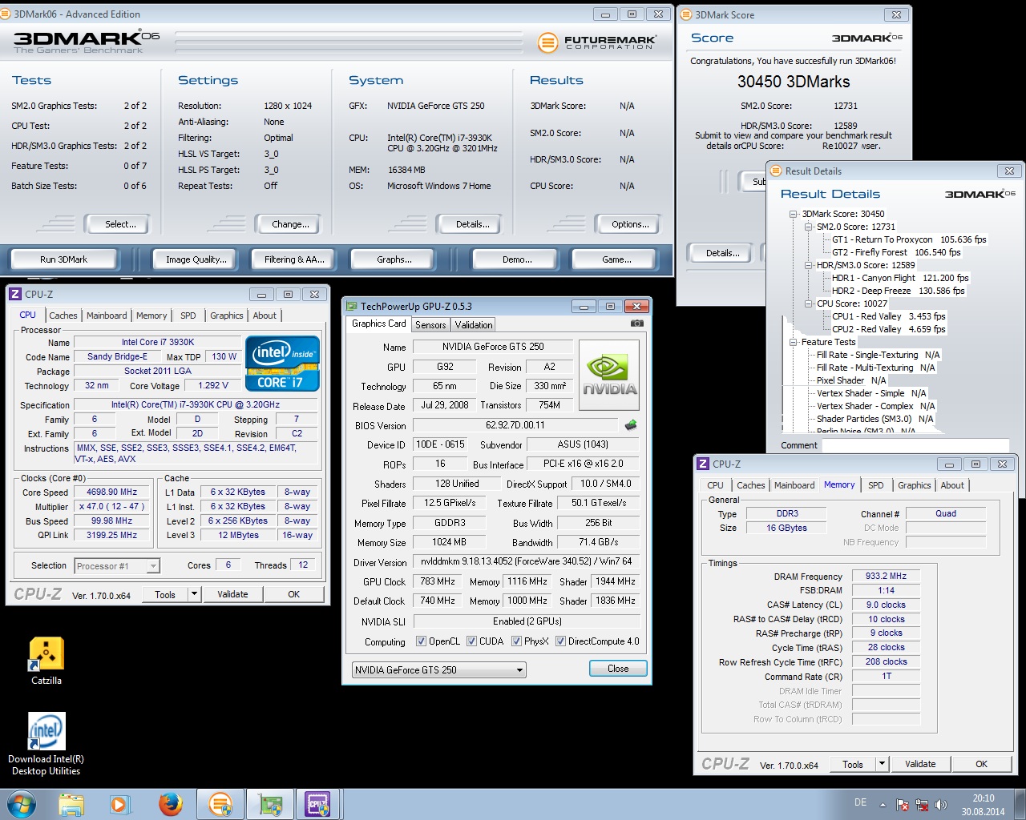This screenshot has height=820, width=1026.
Task: Launch Windows Media Player from taskbar
Action: pyautogui.click(x=120, y=804)
